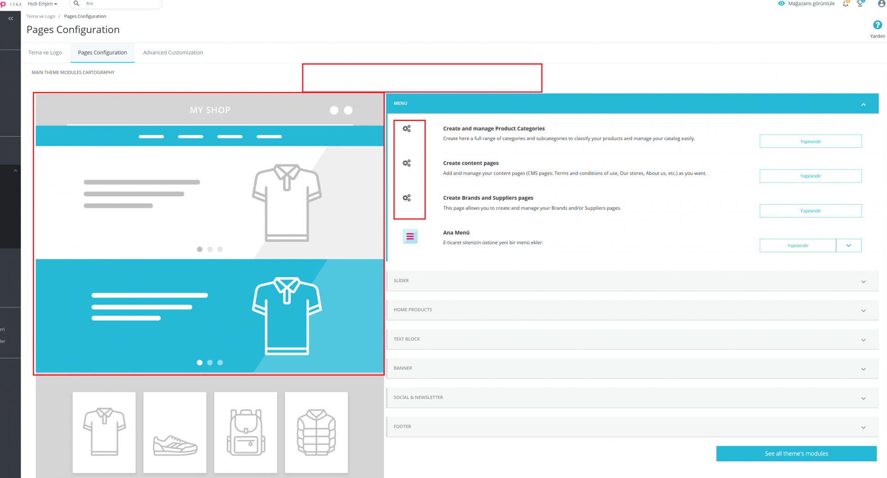Go to Tema ve Logo in the breadcrumb
This screenshot has height=478, width=887.
41,17
